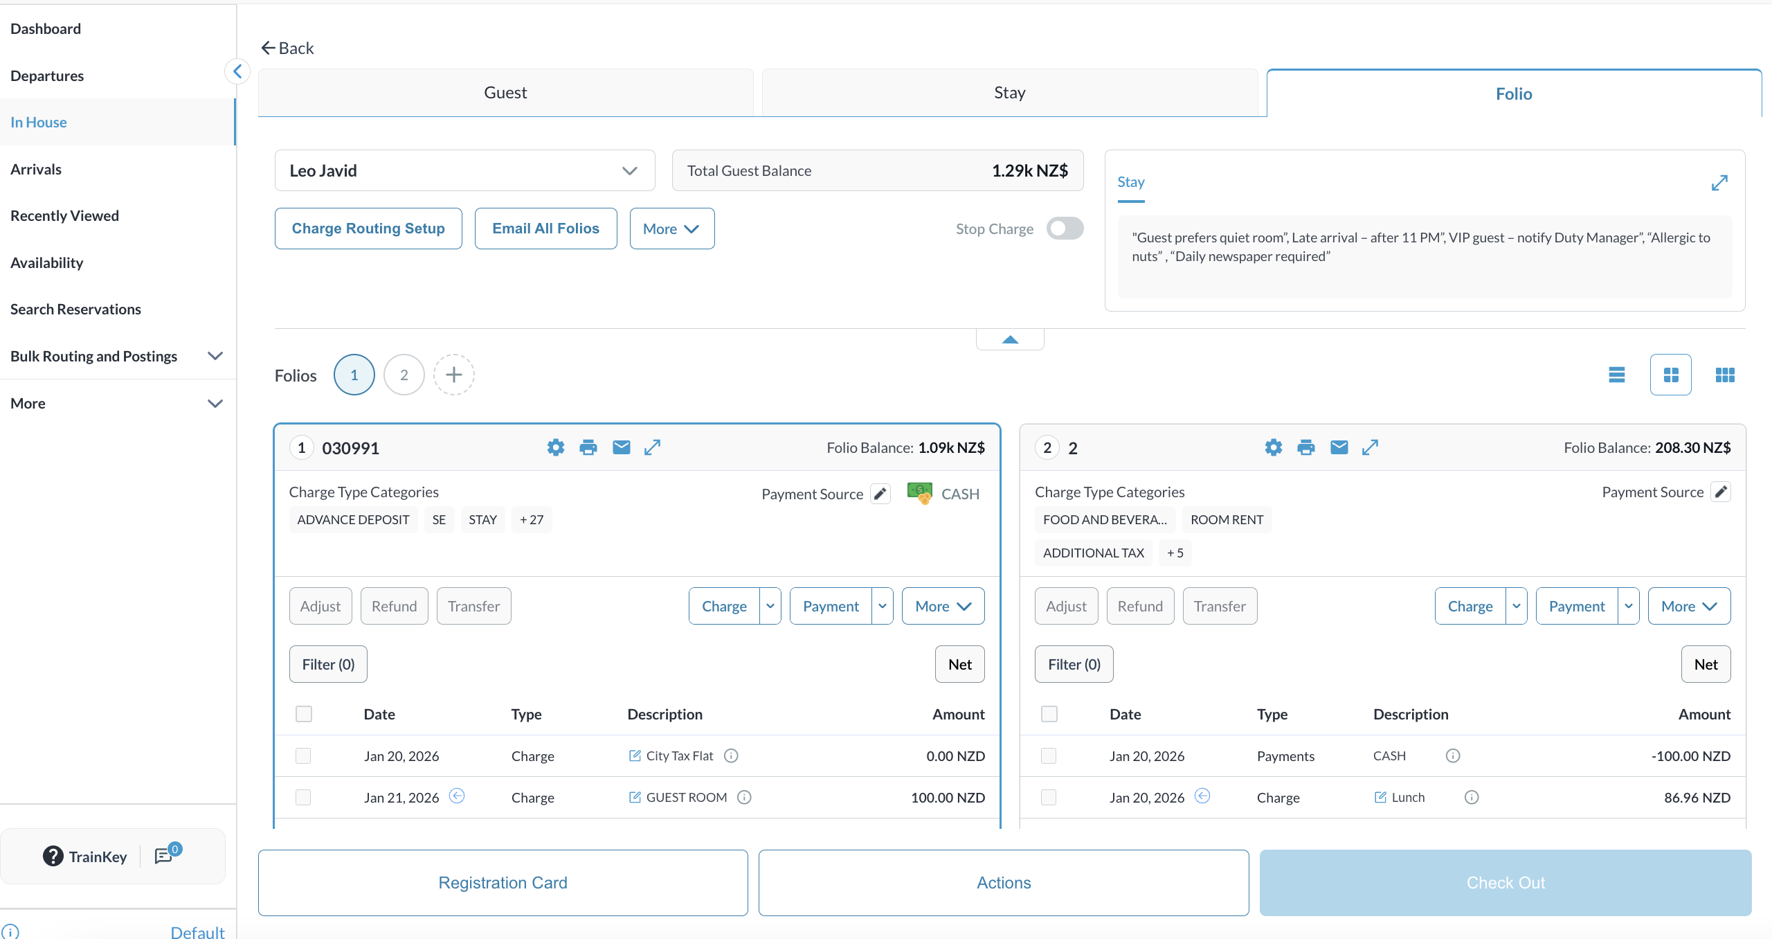Select all rows checkbox in folio 2

point(1049,714)
